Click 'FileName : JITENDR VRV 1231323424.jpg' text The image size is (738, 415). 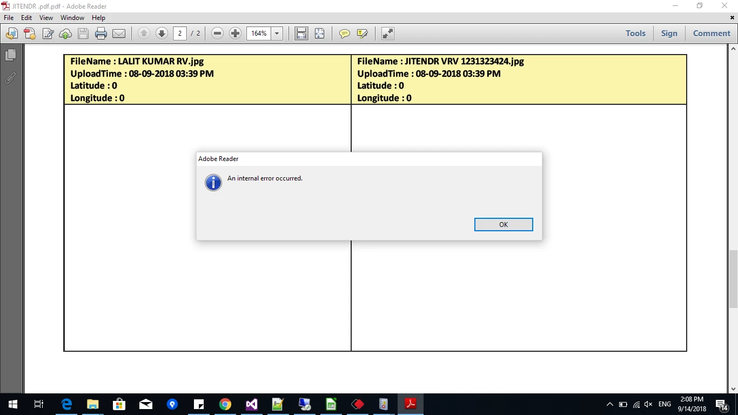(x=441, y=61)
